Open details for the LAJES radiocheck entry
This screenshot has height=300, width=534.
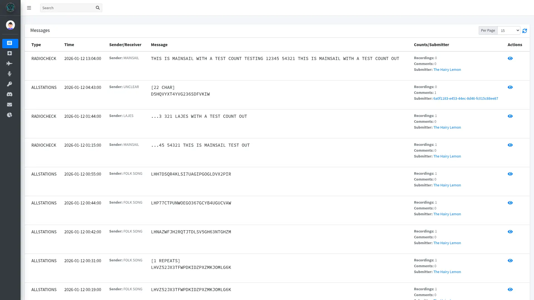coord(510,116)
